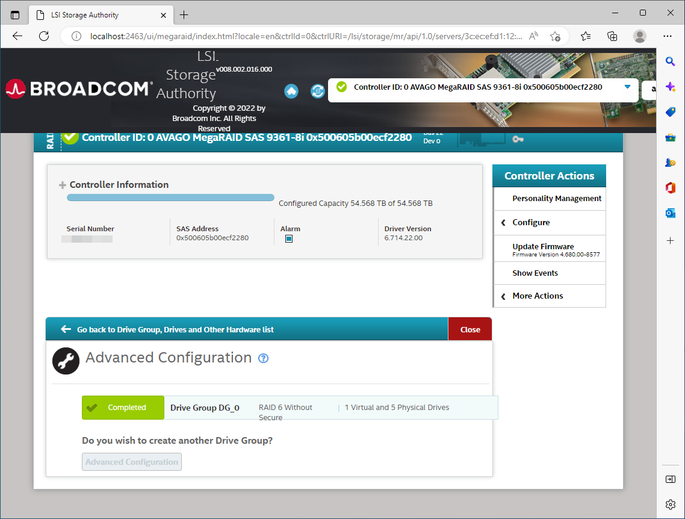This screenshot has width=685, height=519.
Task: Open Microsoft 365 icon in sidebar
Action: (670, 188)
